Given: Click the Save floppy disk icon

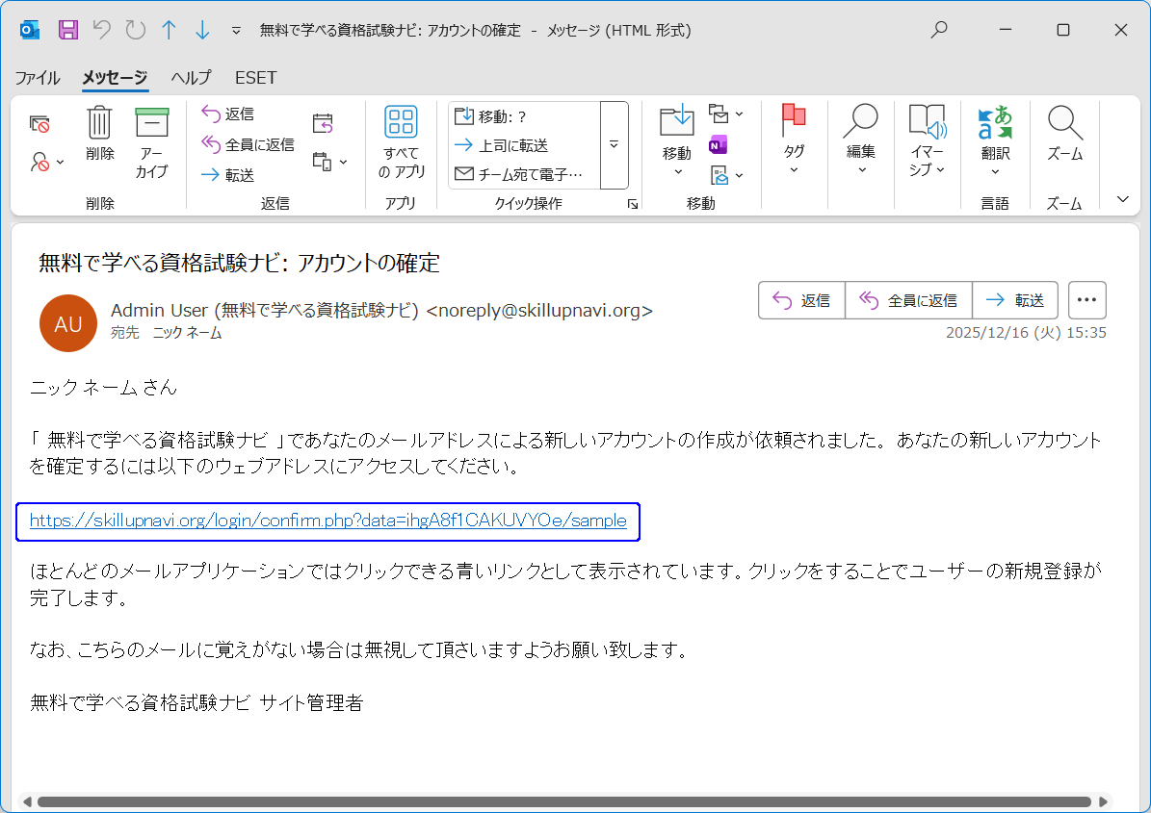Looking at the screenshot, I should [68, 30].
